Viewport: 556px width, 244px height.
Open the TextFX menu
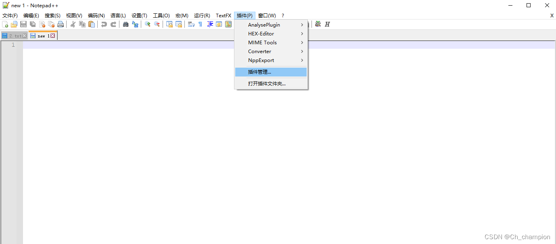(224, 15)
